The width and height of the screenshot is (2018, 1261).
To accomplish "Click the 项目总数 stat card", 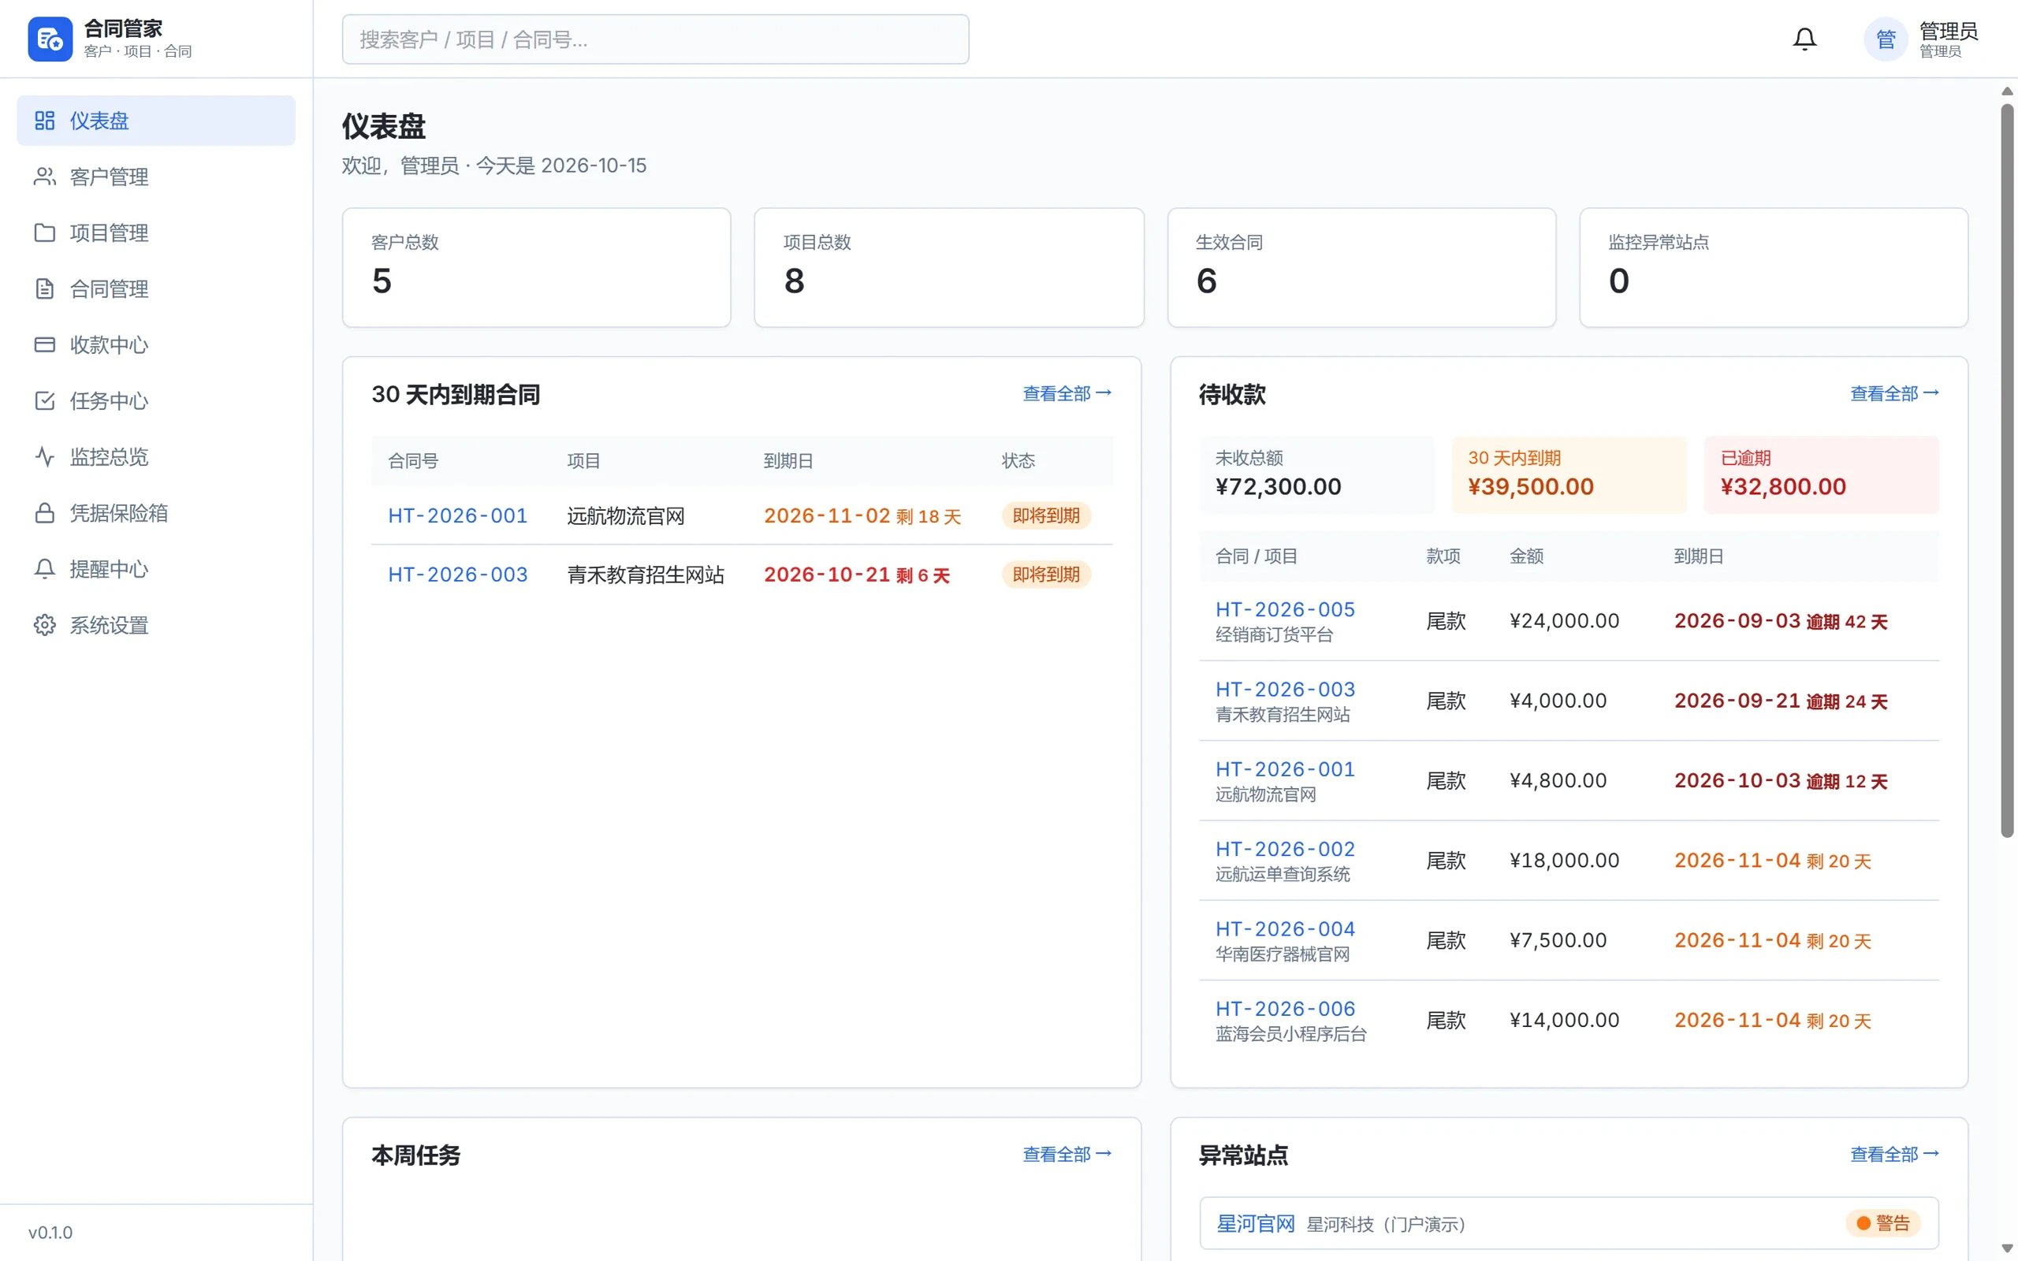I will coord(949,268).
